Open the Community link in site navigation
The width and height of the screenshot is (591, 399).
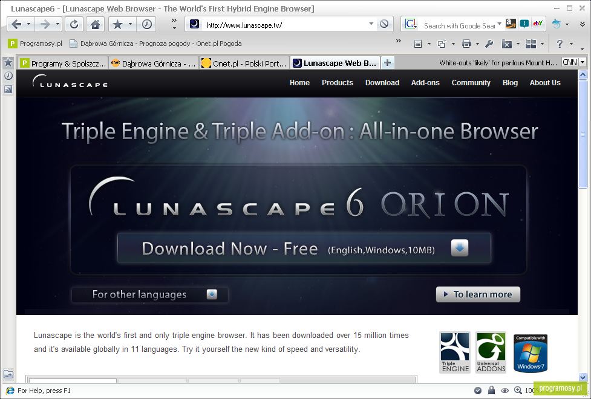pos(471,82)
